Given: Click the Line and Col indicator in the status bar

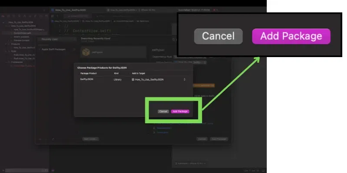Looking at the screenshot, I should tap(252, 170).
